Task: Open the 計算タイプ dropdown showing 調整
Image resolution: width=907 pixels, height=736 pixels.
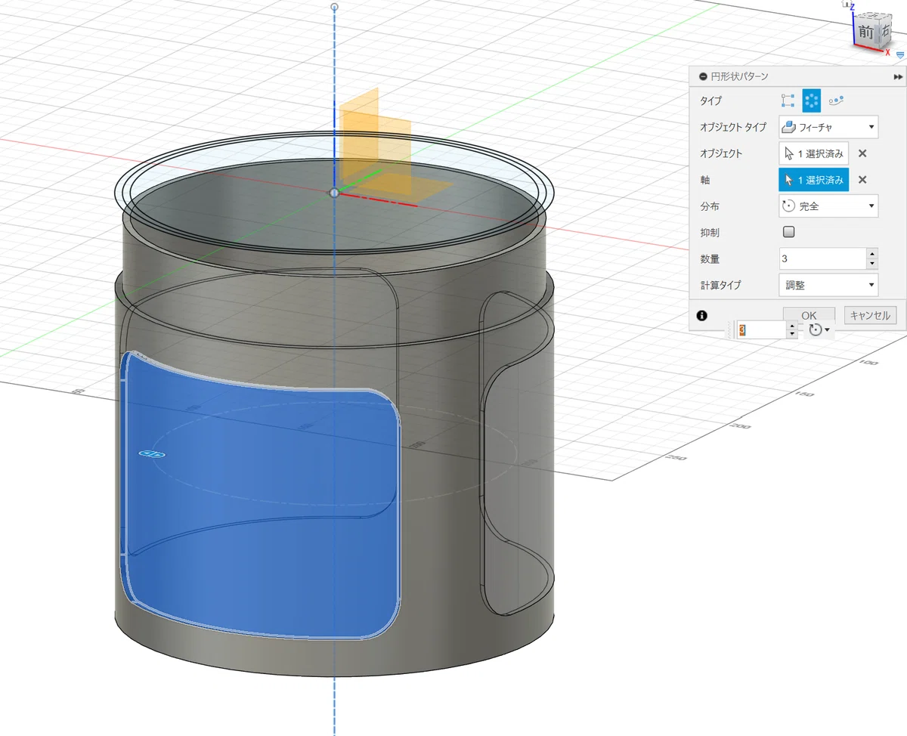Action: pyautogui.click(x=828, y=285)
